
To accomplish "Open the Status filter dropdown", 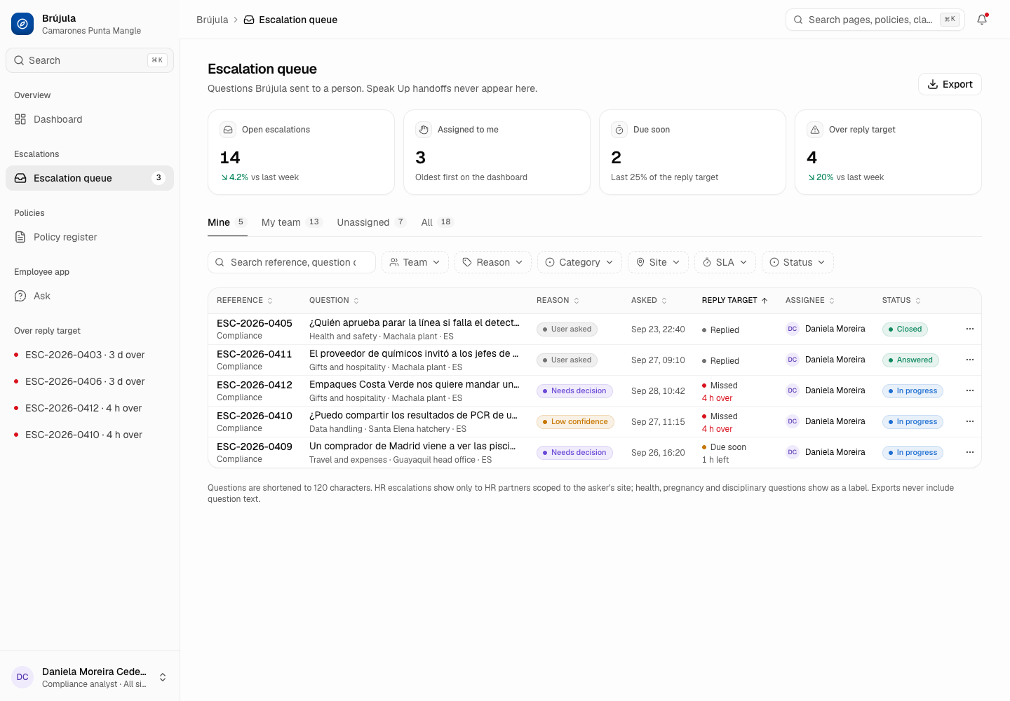I will tap(797, 262).
